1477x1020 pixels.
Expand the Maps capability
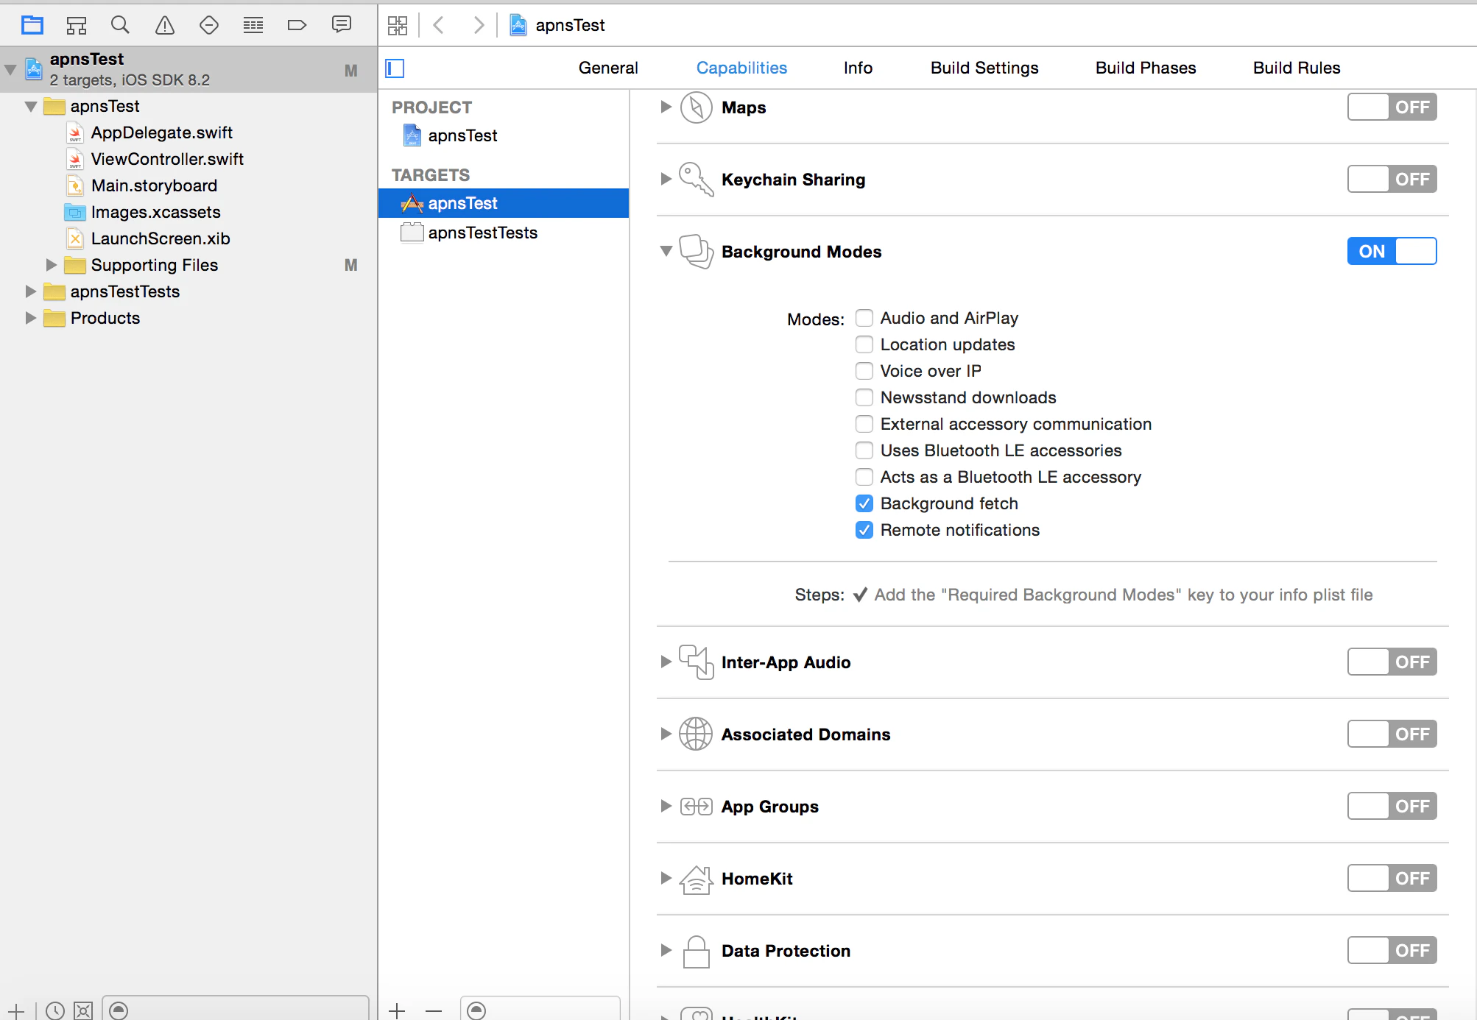(666, 107)
